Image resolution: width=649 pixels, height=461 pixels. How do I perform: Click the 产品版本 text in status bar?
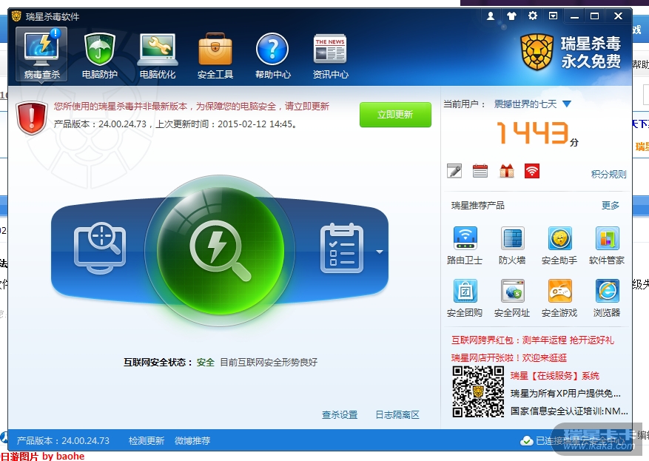63,441
